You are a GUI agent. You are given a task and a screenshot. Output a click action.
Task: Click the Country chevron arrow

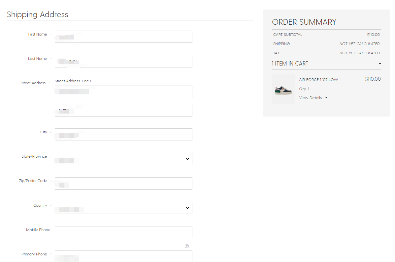[187, 208]
